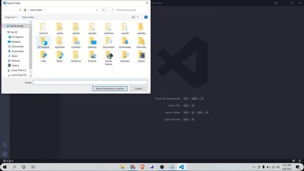Open the .cache folder
304x171 pixels.
(59, 28)
